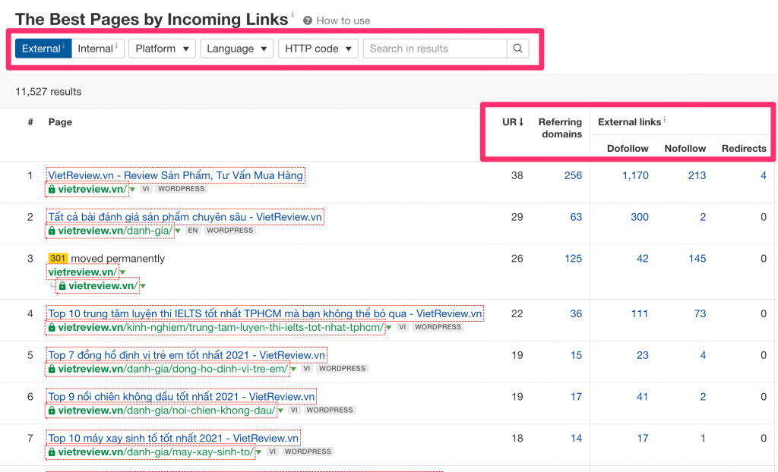
Task: Expand the URL caret after vietreview.vn/danh-gia/
Action: (178, 231)
